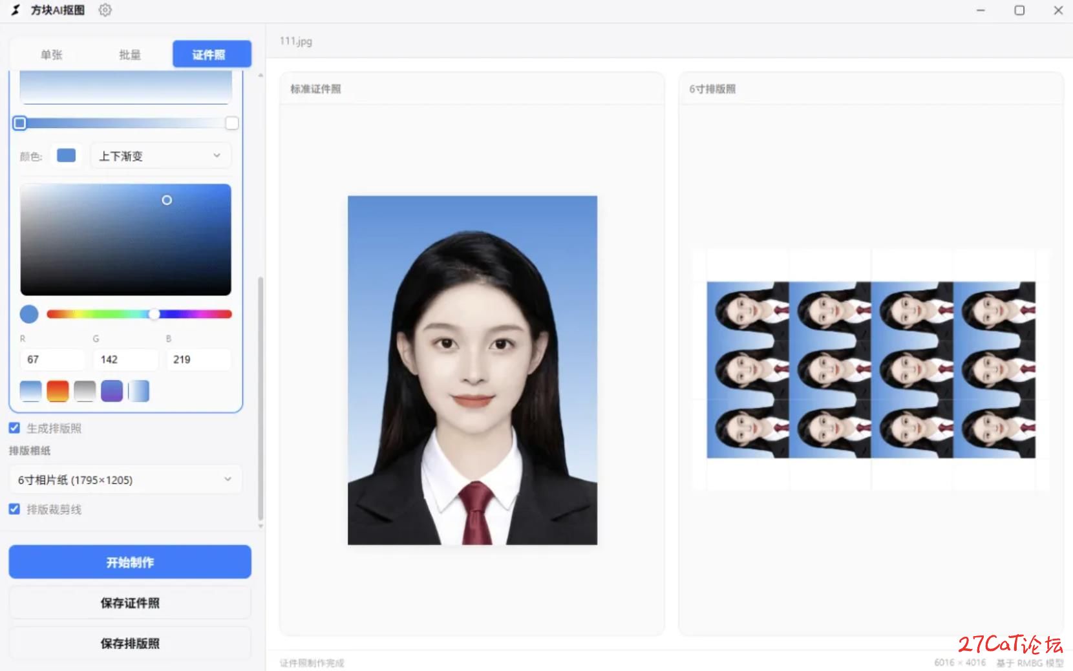This screenshot has height=671, width=1073.
Task: Switch to the 批量 tab
Action: click(x=130, y=54)
